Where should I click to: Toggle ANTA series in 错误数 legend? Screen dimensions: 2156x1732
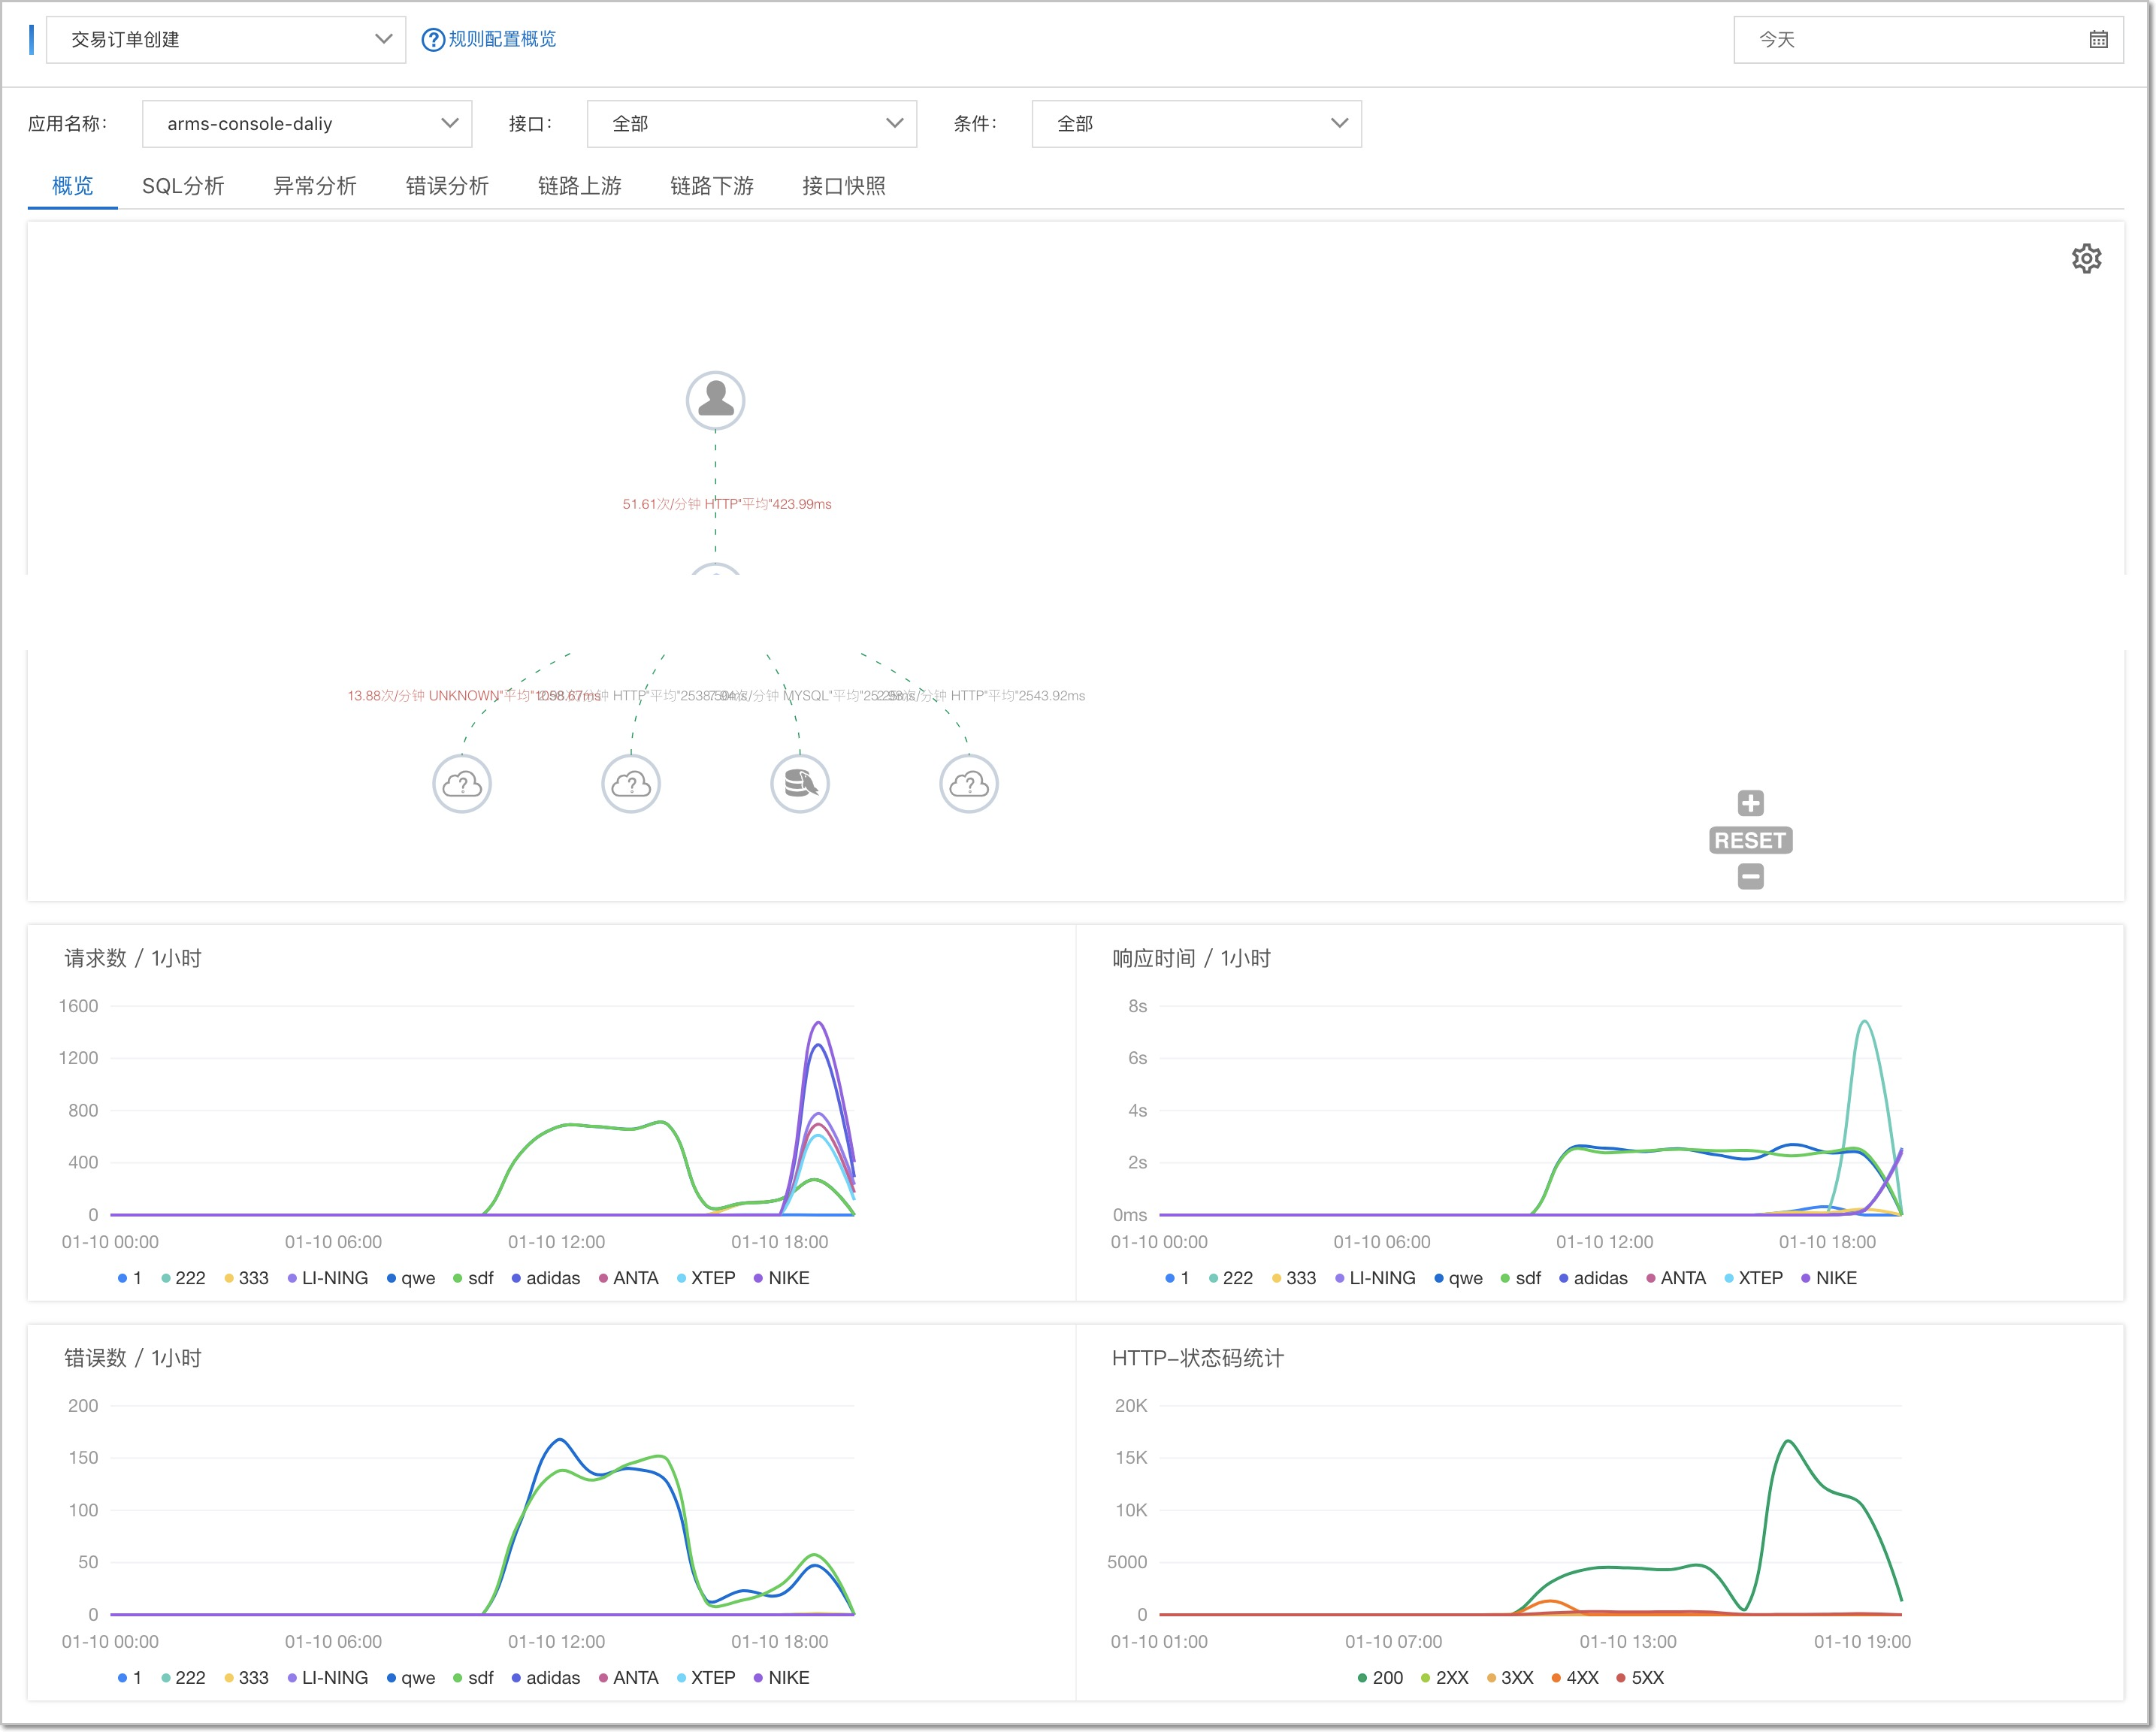pos(628,1678)
